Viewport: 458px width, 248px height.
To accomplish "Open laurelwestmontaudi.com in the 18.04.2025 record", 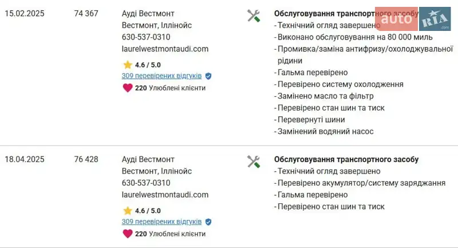I will [x=165, y=195].
